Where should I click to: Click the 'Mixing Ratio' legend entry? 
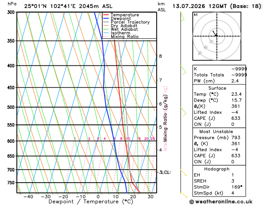(x=121, y=37)
